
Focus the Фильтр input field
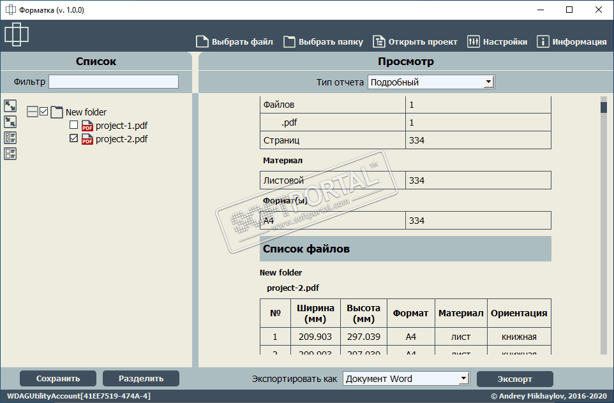pos(114,82)
